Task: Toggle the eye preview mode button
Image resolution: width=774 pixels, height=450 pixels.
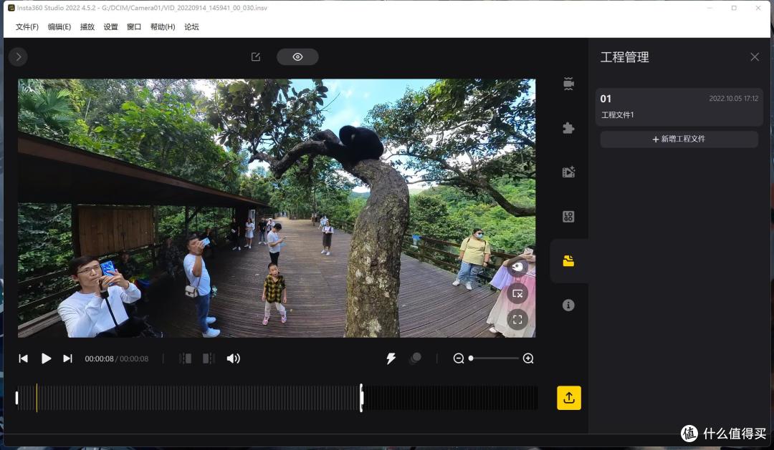Action: pyautogui.click(x=297, y=57)
